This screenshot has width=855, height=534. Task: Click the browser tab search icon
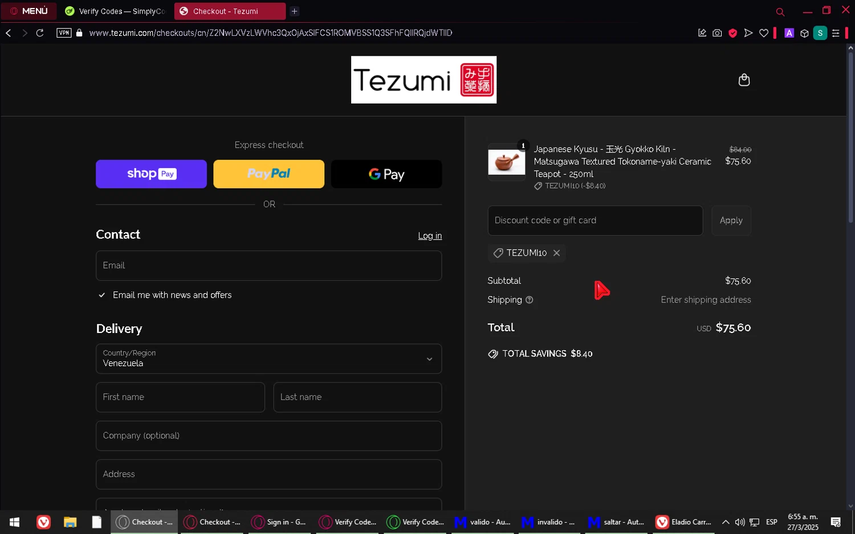(x=780, y=11)
